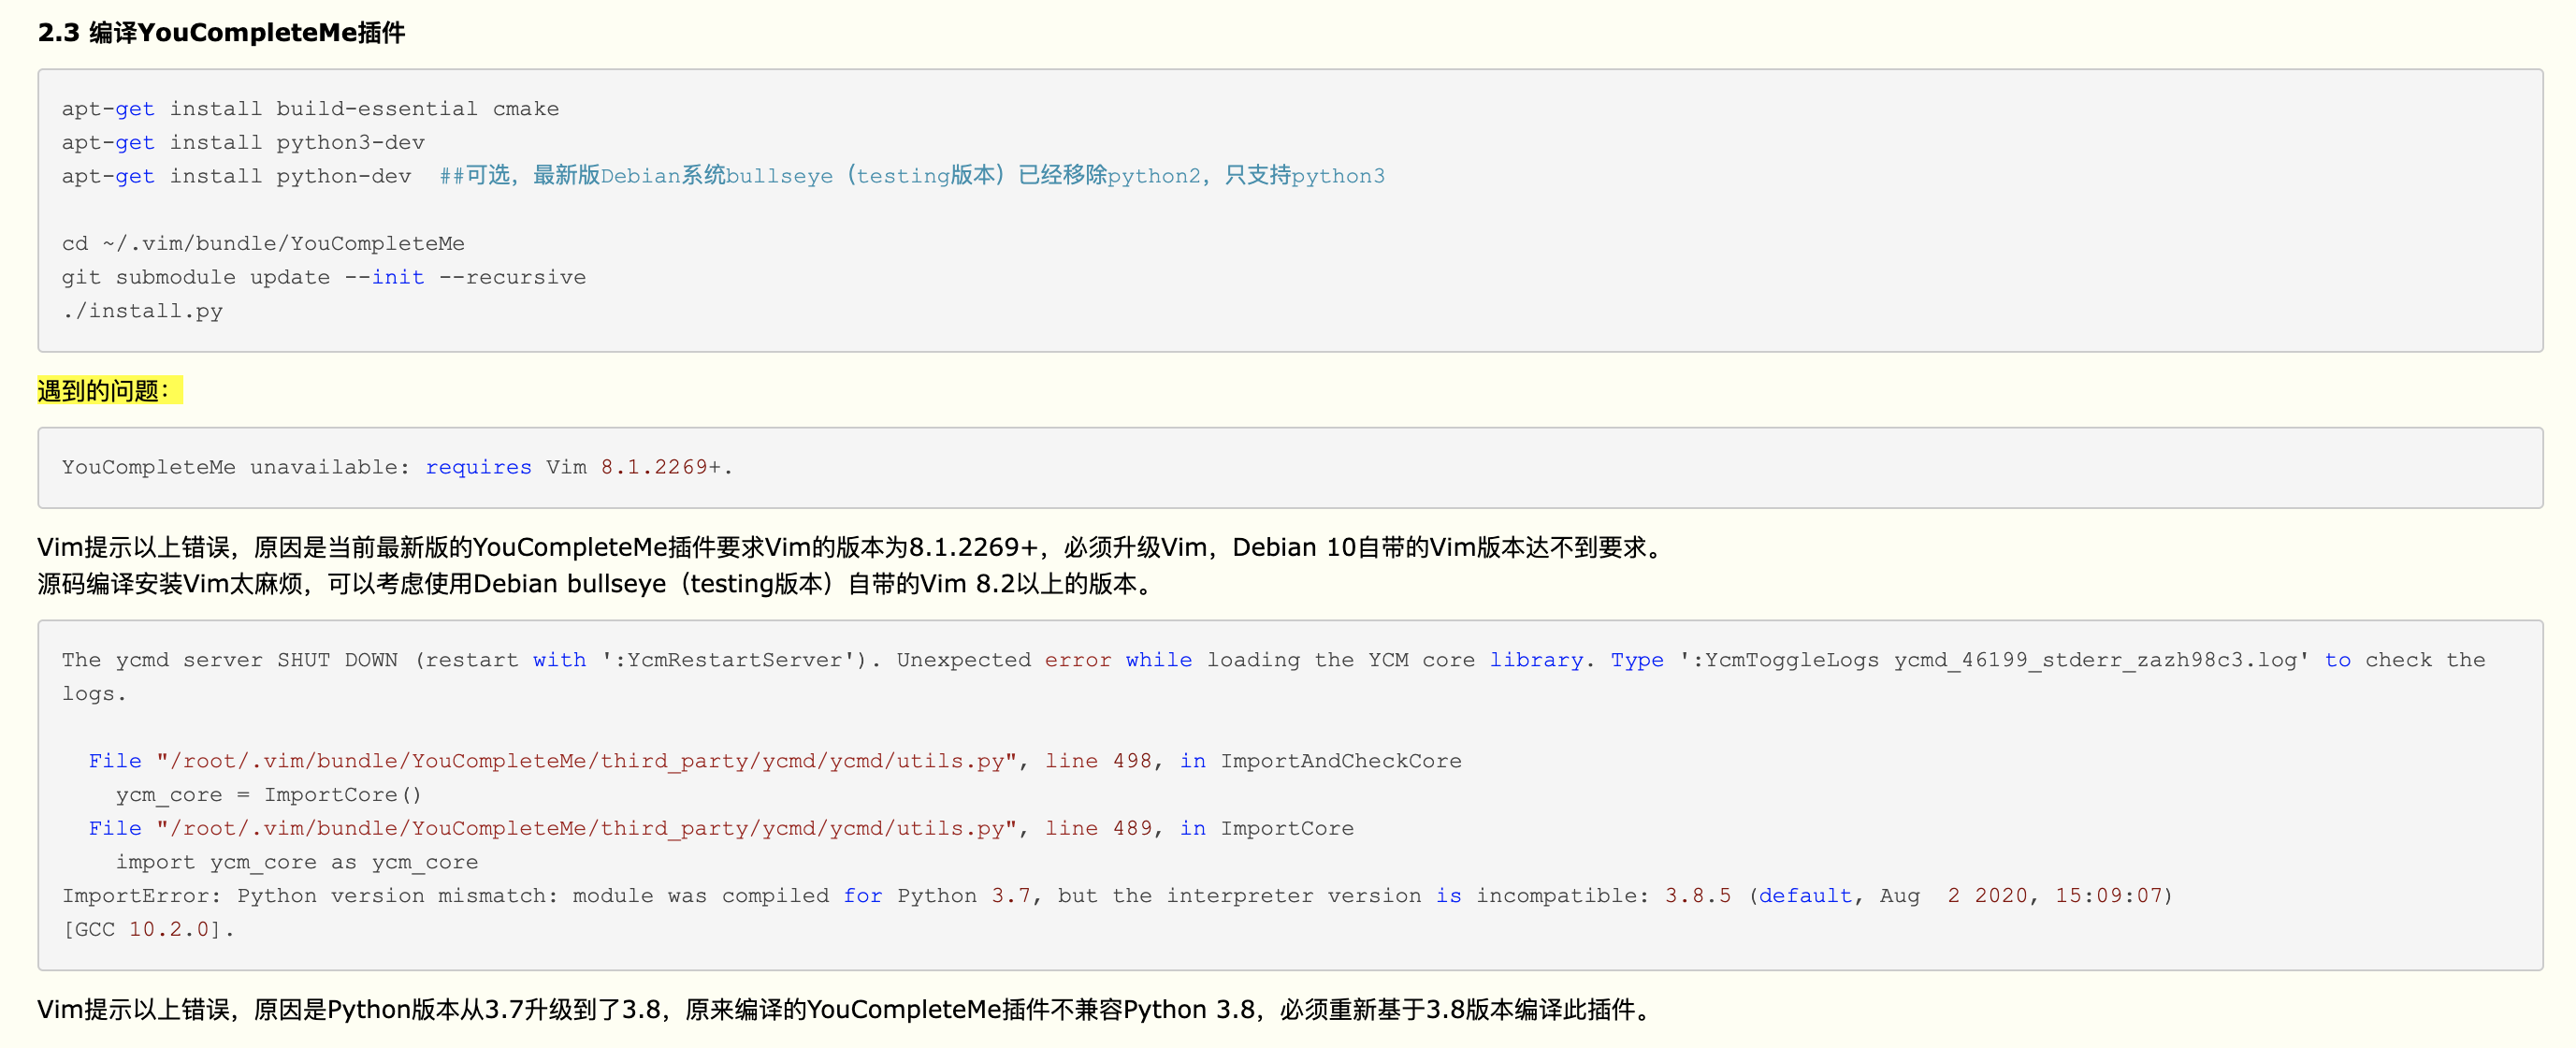Click the version number '8.1.2269+' in code block
Screen dimensions: 2576x1048
[660, 467]
